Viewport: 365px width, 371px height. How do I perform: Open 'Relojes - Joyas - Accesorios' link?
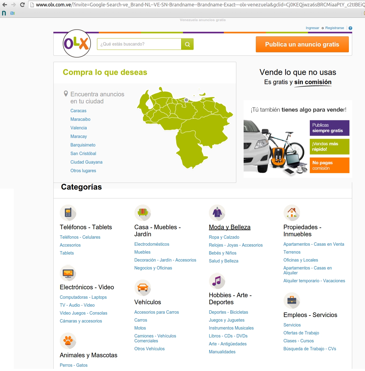(236, 245)
